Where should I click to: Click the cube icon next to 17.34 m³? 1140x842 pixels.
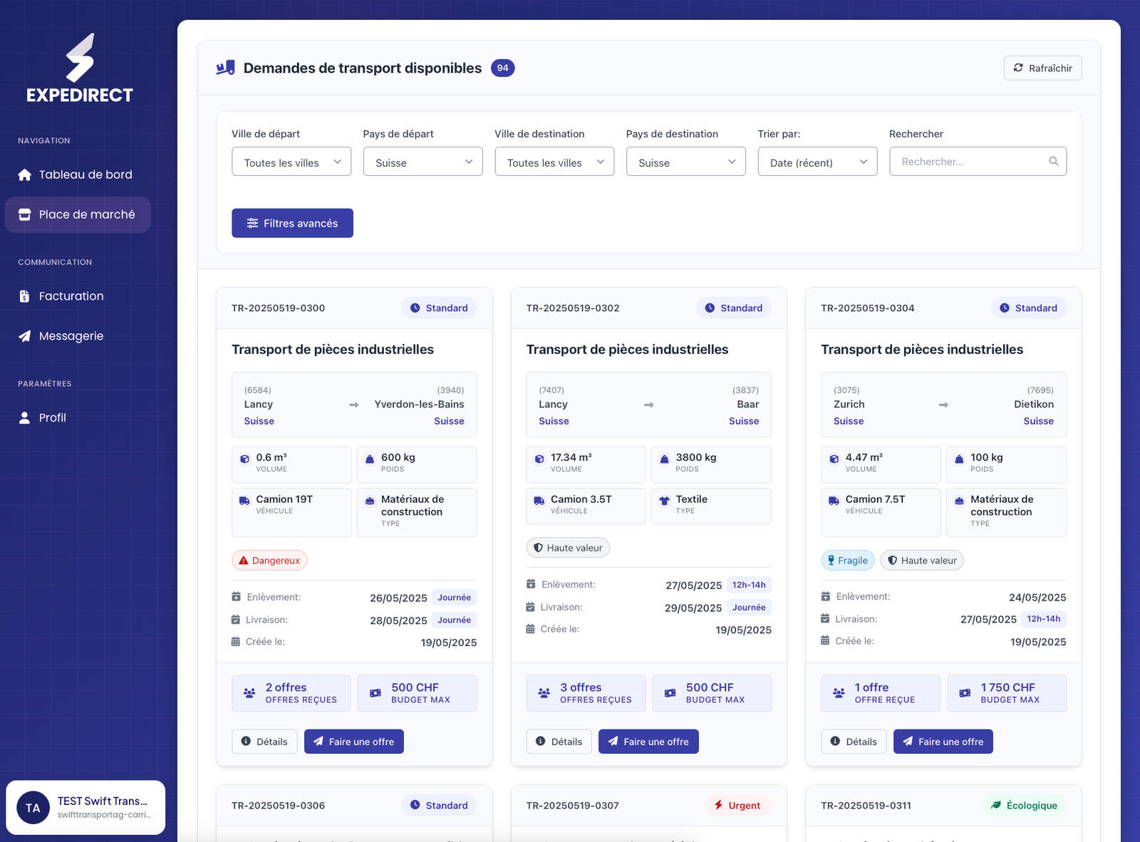[539, 459]
